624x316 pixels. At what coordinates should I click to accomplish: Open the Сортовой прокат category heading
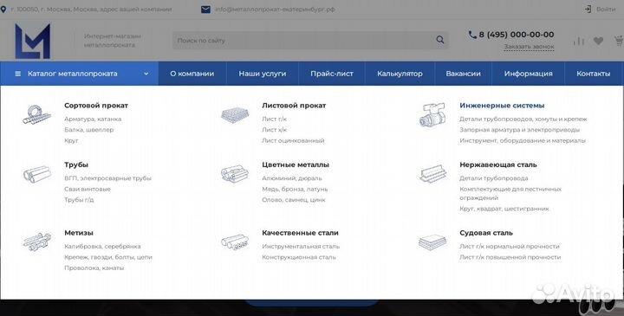(x=96, y=106)
